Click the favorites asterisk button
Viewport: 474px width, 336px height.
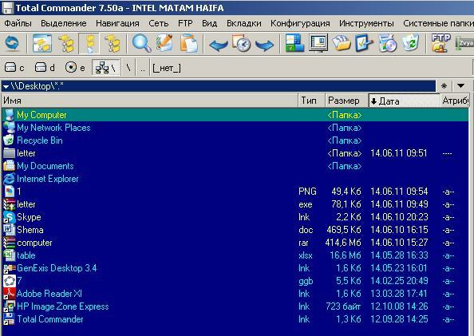click(x=444, y=86)
